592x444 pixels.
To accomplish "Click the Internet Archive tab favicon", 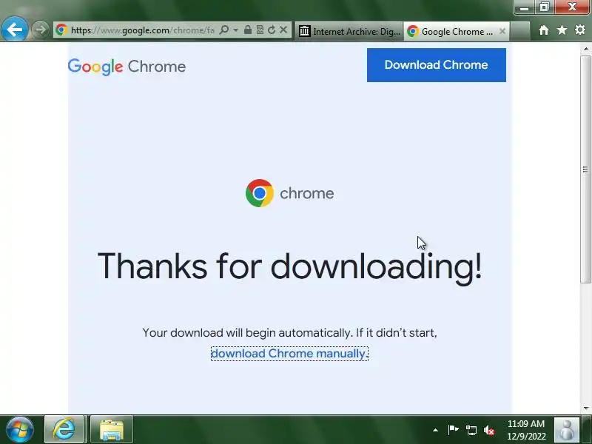I will point(304,31).
